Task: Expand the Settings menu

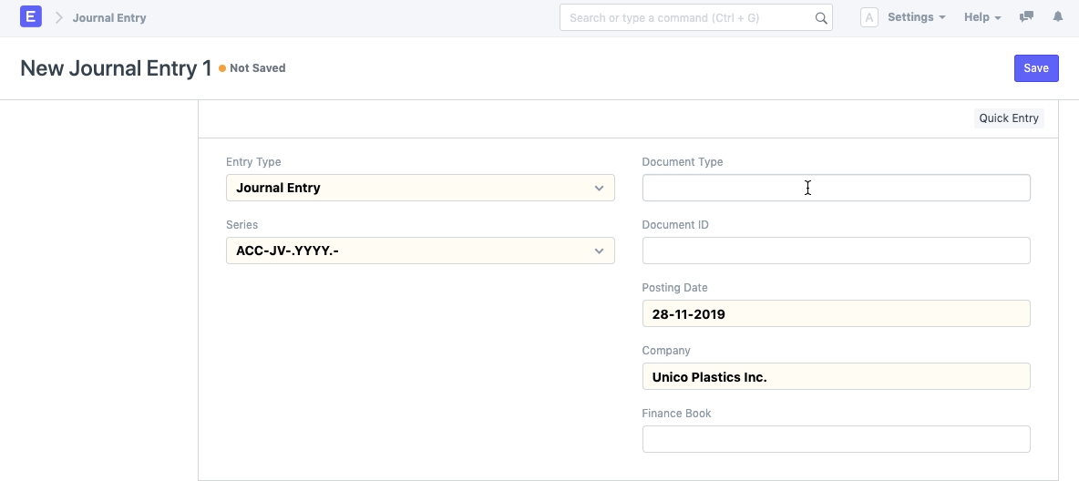Action: pyautogui.click(x=916, y=17)
